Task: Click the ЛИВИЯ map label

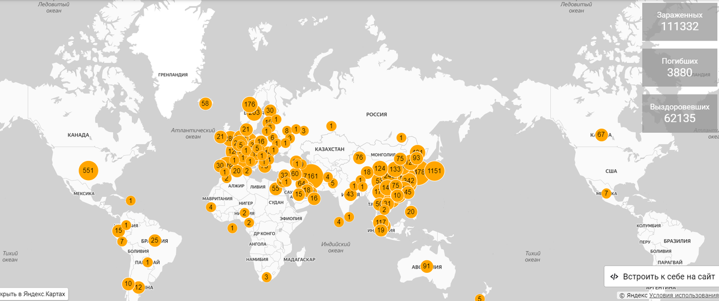Action: click(x=257, y=187)
